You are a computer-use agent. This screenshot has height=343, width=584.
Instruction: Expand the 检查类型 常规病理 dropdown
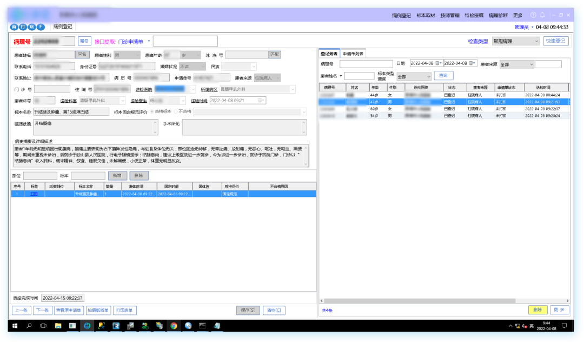point(515,41)
